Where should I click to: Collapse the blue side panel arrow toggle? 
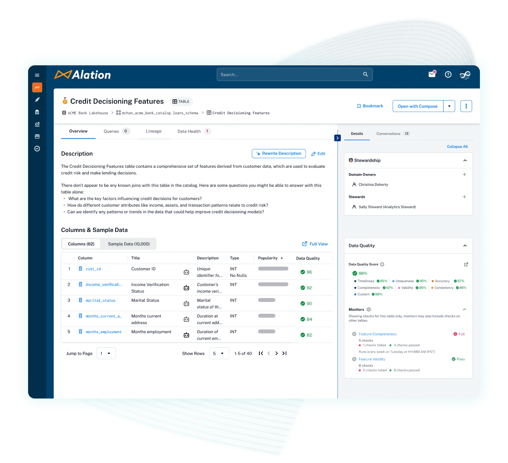pyautogui.click(x=337, y=138)
